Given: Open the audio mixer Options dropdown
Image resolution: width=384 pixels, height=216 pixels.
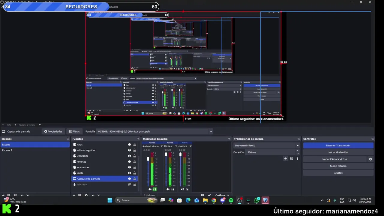Looking at the screenshot, I should pyautogui.click(x=222, y=195).
